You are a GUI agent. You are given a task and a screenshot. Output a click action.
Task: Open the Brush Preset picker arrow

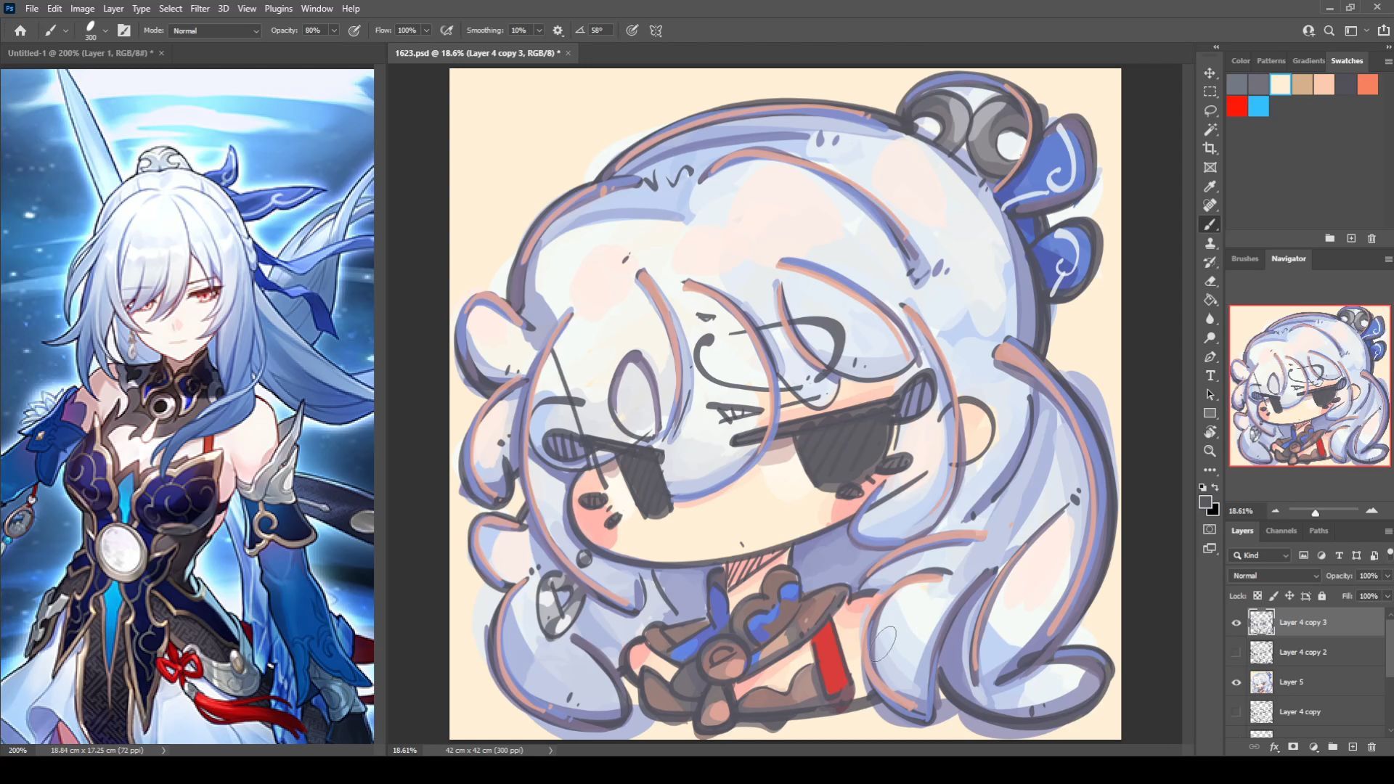tap(105, 30)
